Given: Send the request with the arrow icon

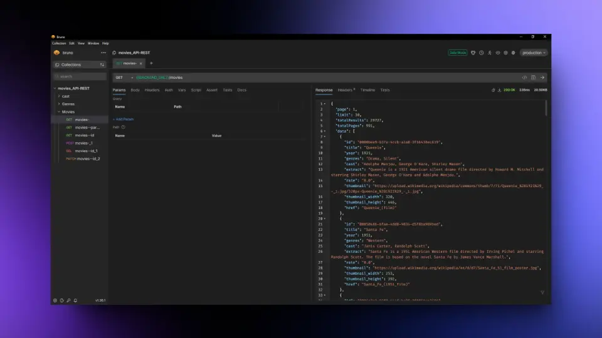Looking at the screenshot, I should pos(542,78).
